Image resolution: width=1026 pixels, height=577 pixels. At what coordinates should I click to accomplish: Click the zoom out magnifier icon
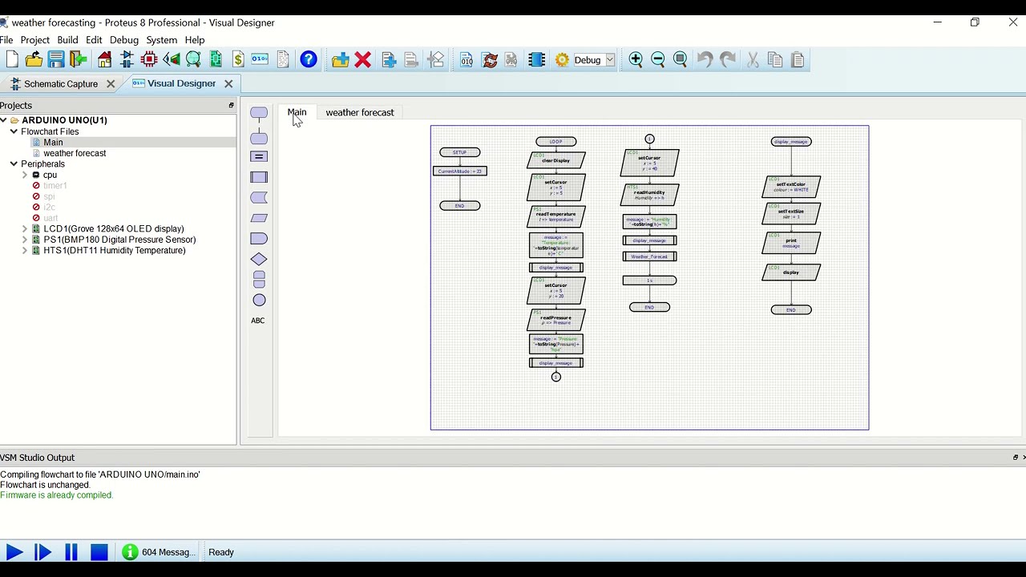(658, 59)
